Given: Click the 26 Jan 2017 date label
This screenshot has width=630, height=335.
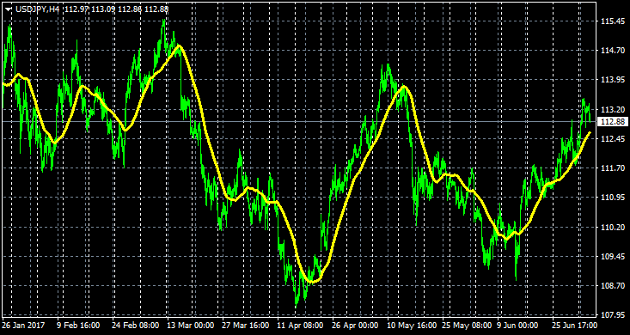Looking at the screenshot, I should pos(24,325).
